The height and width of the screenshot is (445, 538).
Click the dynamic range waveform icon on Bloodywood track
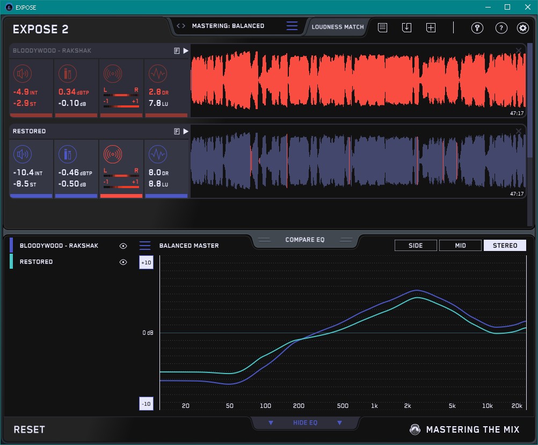[x=157, y=74]
